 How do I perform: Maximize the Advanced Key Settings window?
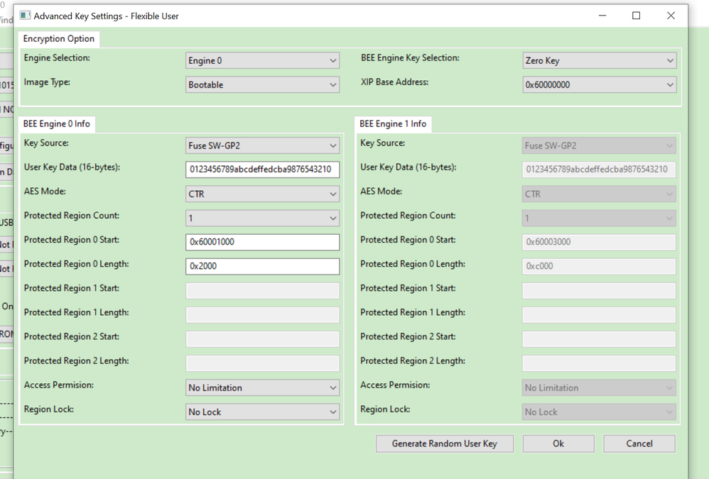(637, 16)
